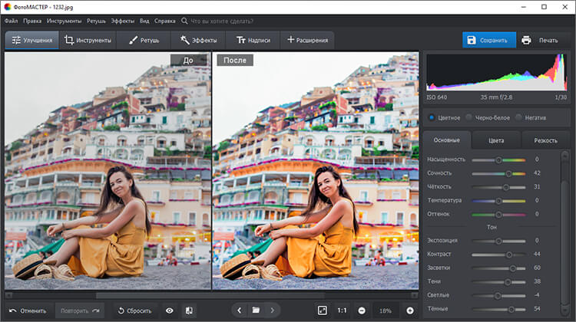Go to the previous photo arrow
Image resolution: width=576 pixels, height=322 pixels.
point(239,310)
